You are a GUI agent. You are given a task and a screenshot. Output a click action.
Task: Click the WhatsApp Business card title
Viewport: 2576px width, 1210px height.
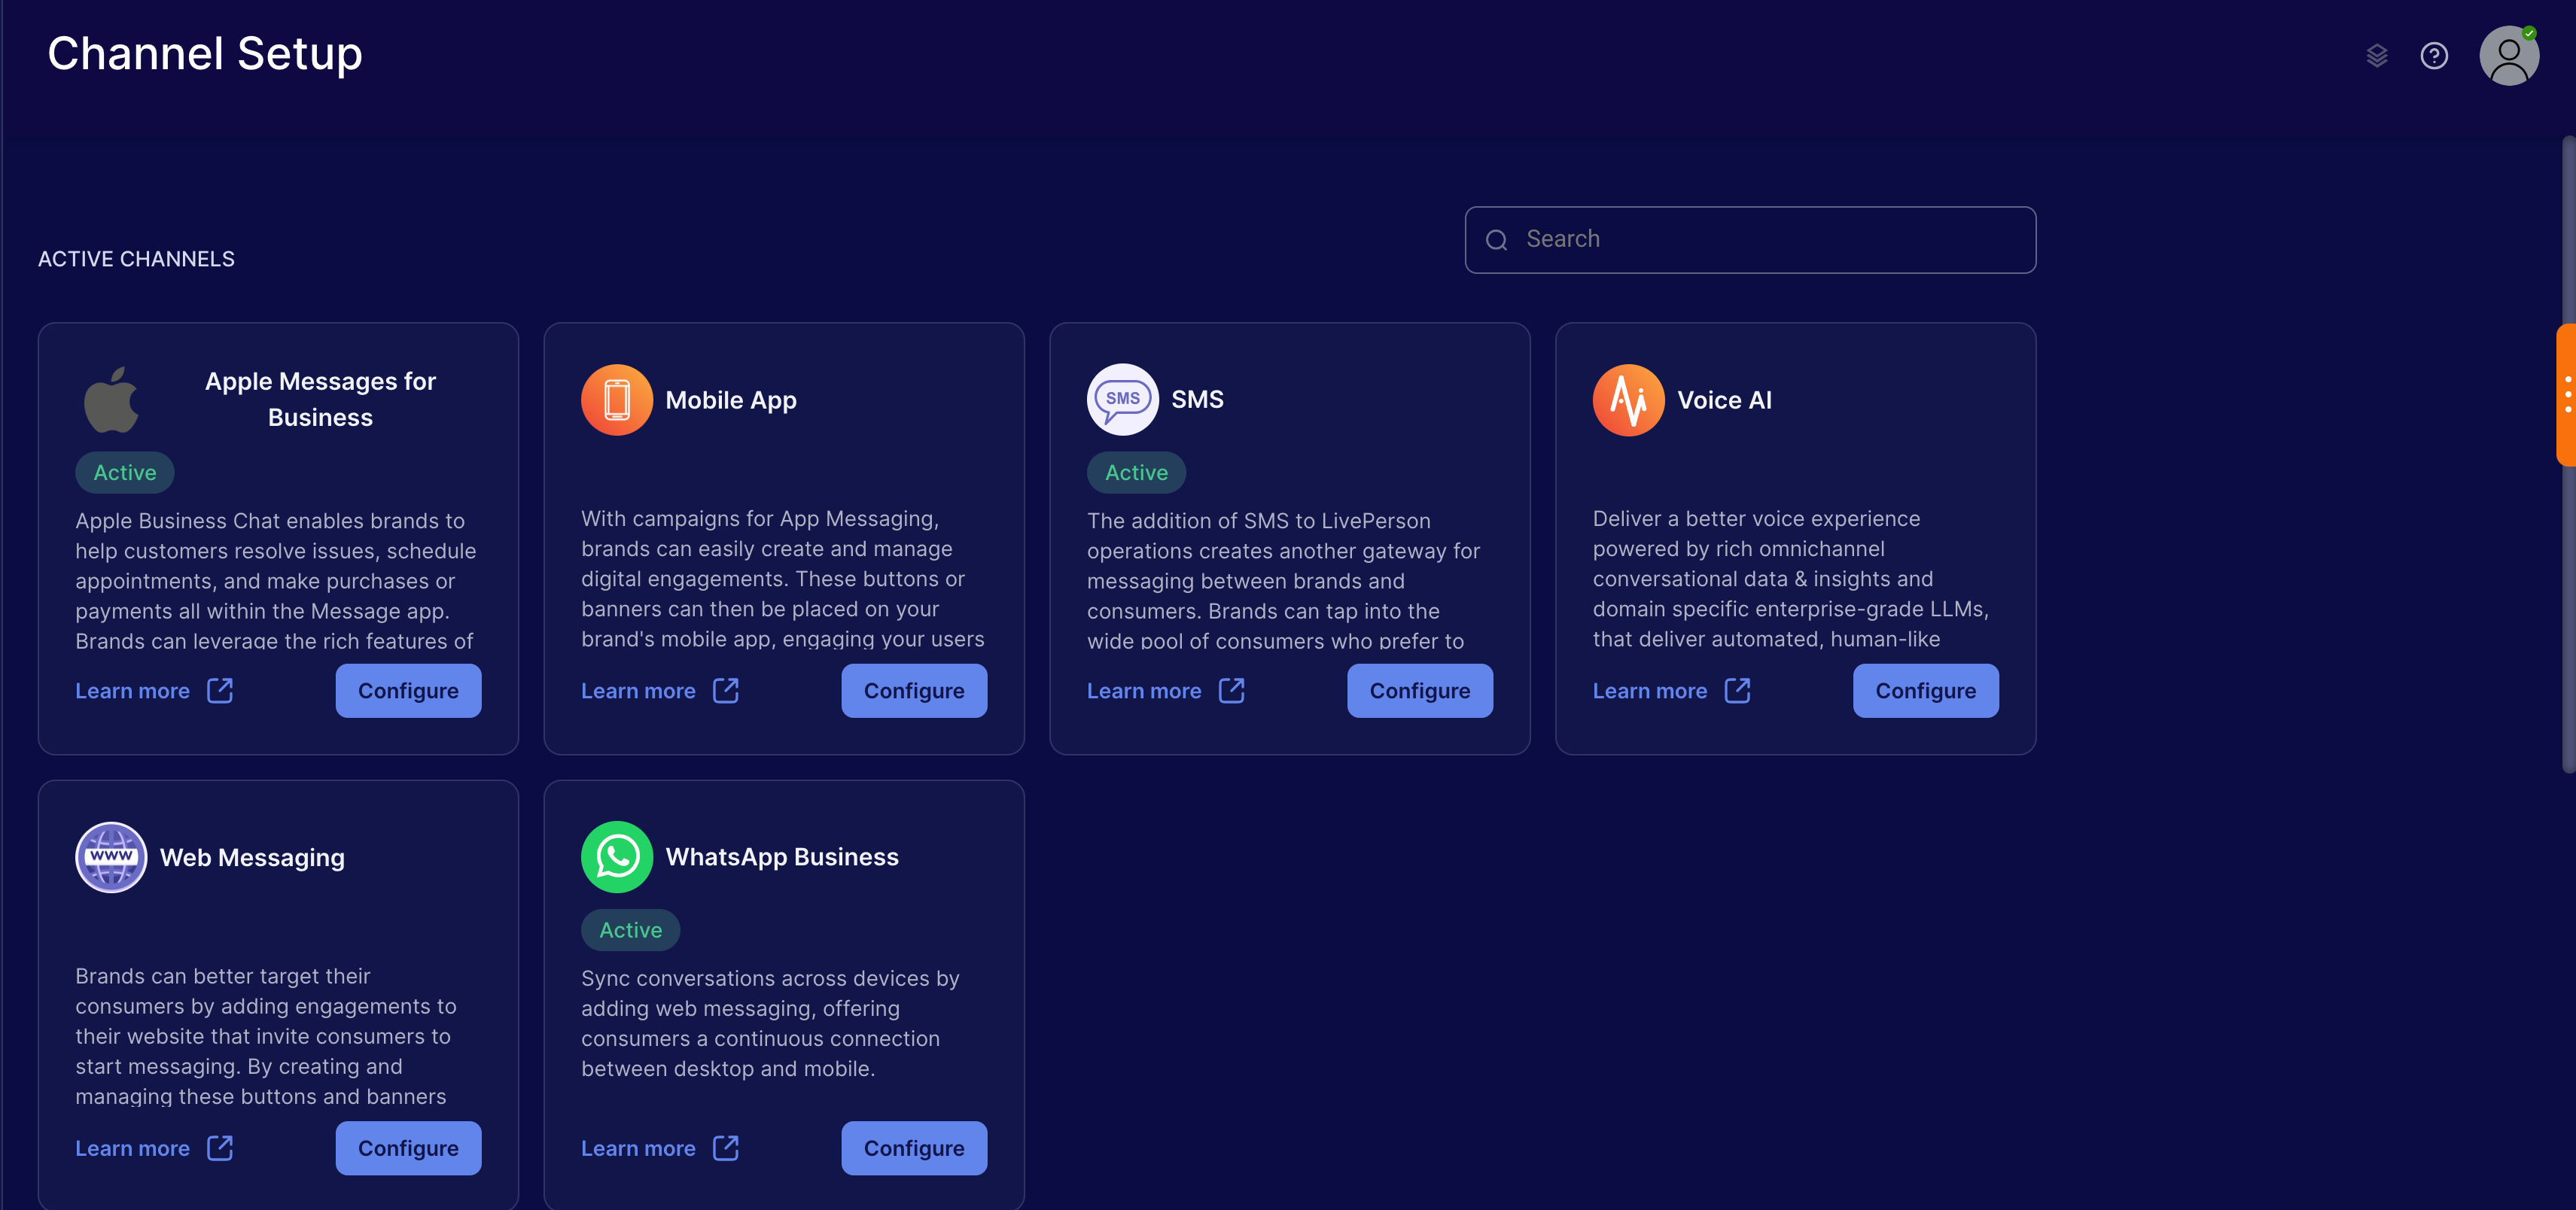click(x=782, y=857)
